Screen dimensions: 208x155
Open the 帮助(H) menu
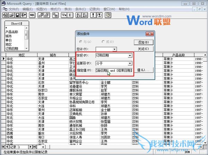tap(124, 9)
